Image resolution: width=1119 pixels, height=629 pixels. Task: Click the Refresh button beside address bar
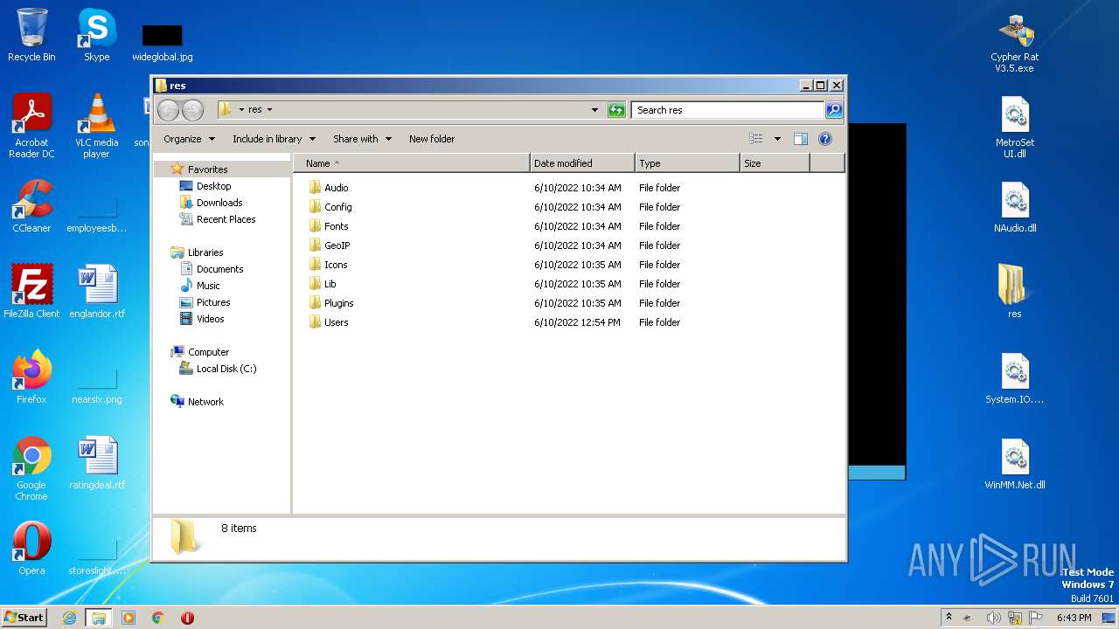(x=616, y=110)
